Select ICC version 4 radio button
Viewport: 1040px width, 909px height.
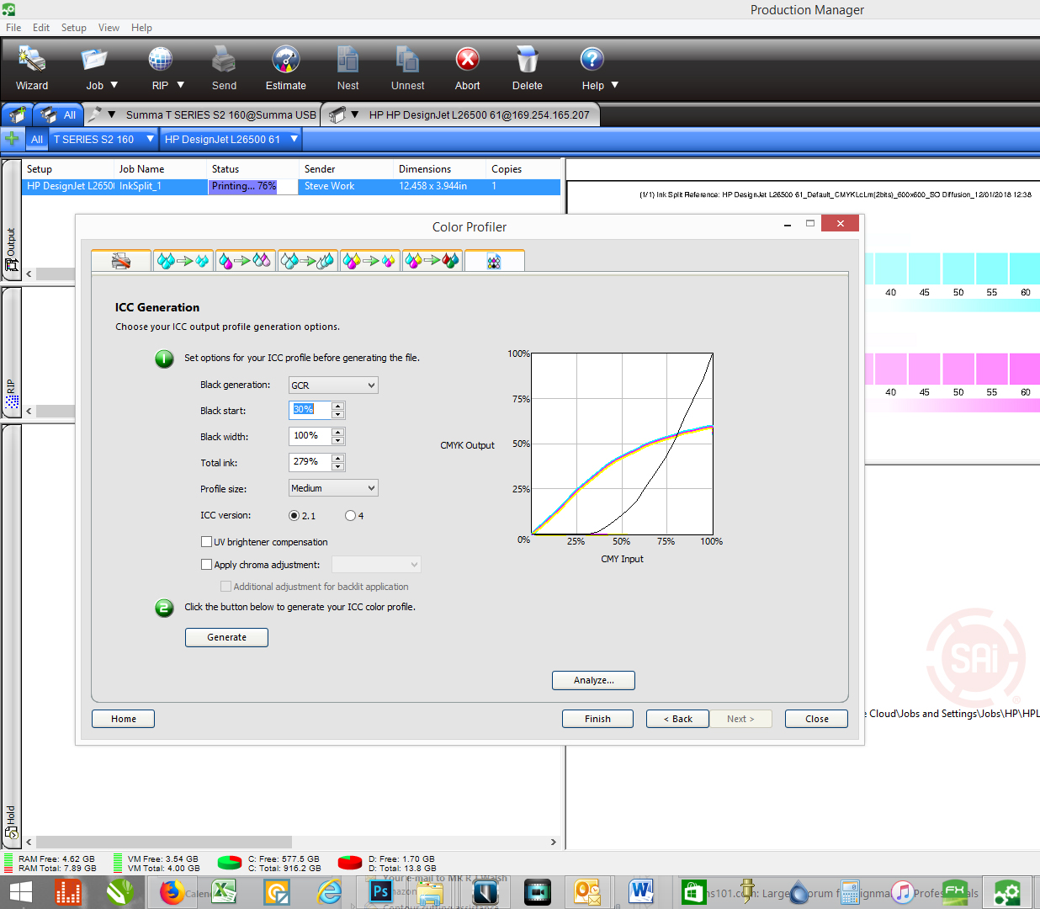tap(350, 515)
